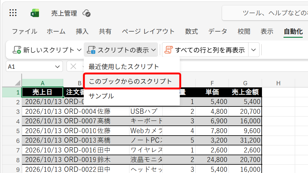Viewport: 308px width, 173px height.
Task: Click cell ORD-0004
Action: tap(79, 111)
